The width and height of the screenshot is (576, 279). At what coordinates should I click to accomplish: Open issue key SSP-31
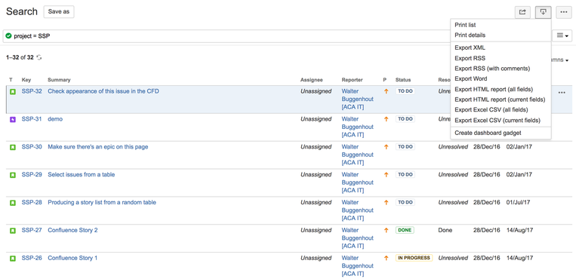point(32,119)
